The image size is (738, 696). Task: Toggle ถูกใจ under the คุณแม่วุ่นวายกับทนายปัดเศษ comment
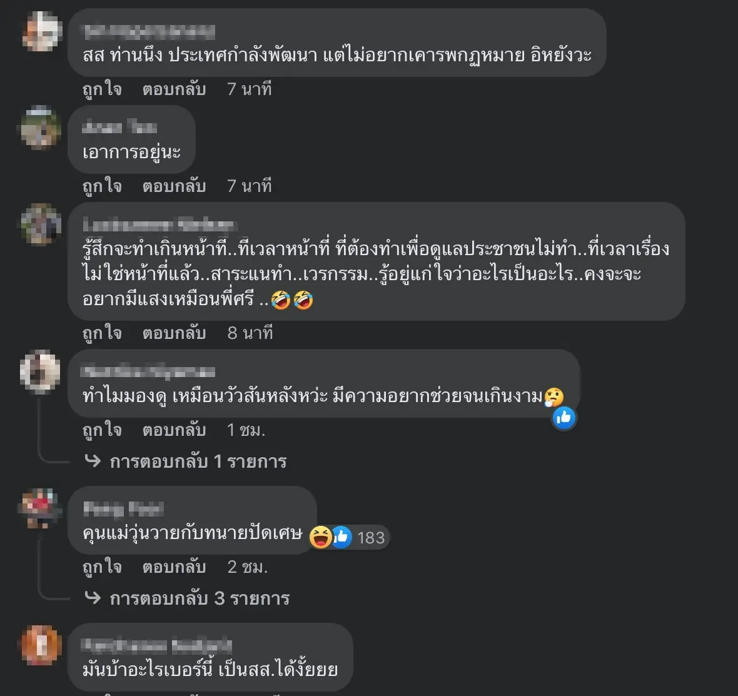pos(102,567)
